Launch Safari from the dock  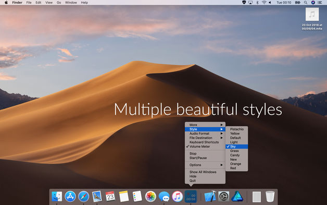point(84,197)
